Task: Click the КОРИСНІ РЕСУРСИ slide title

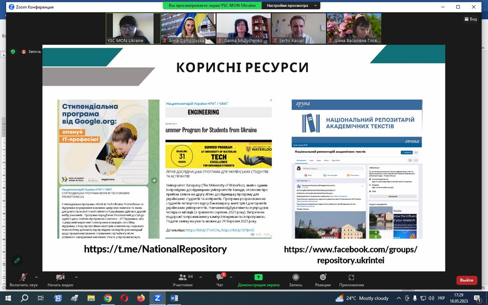Action: click(243, 67)
